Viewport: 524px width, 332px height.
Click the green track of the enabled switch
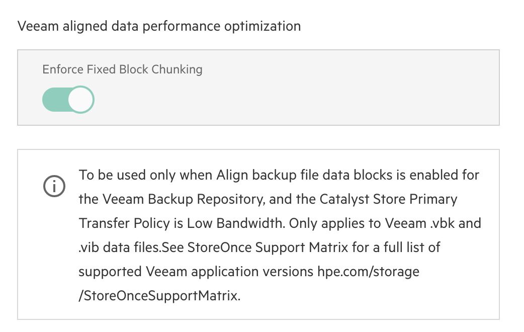click(55, 100)
